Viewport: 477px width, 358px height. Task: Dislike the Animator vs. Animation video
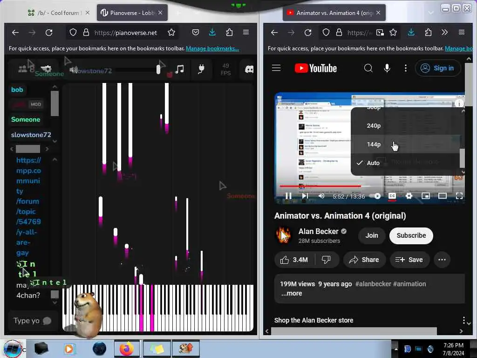coord(326,260)
